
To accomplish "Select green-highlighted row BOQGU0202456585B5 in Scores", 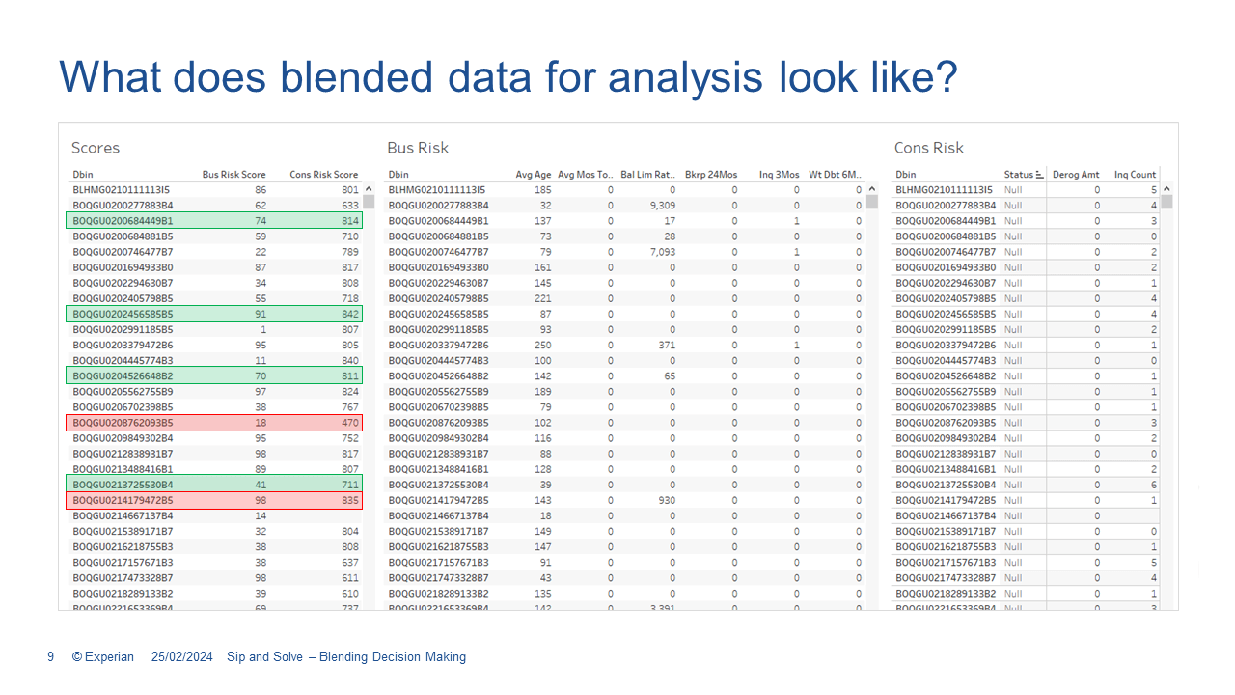I will pyautogui.click(x=214, y=314).
